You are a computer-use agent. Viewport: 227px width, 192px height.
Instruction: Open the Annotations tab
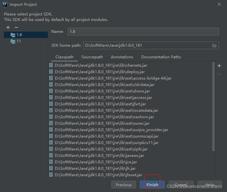point(122,57)
